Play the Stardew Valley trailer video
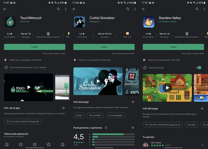 167,88
